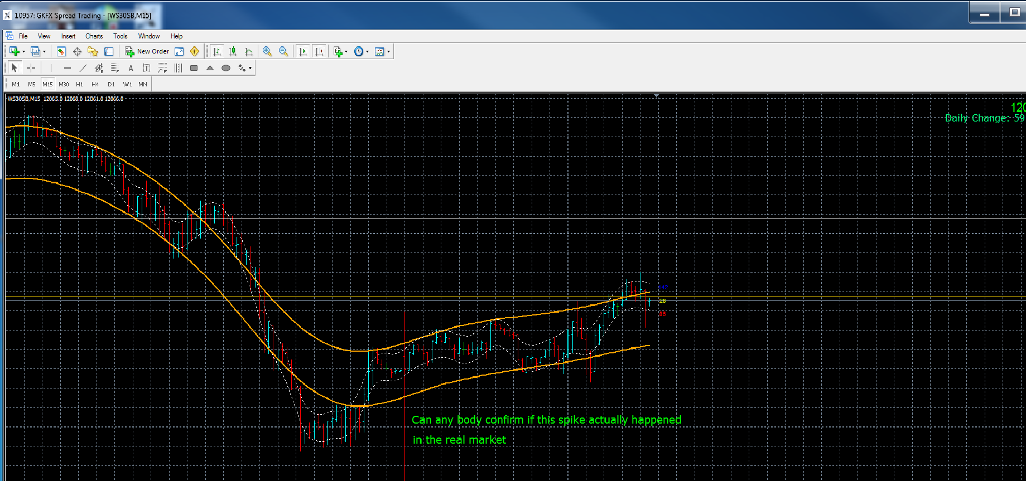
Task: Switch chart to bar chart mode
Action: pos(217,51)
